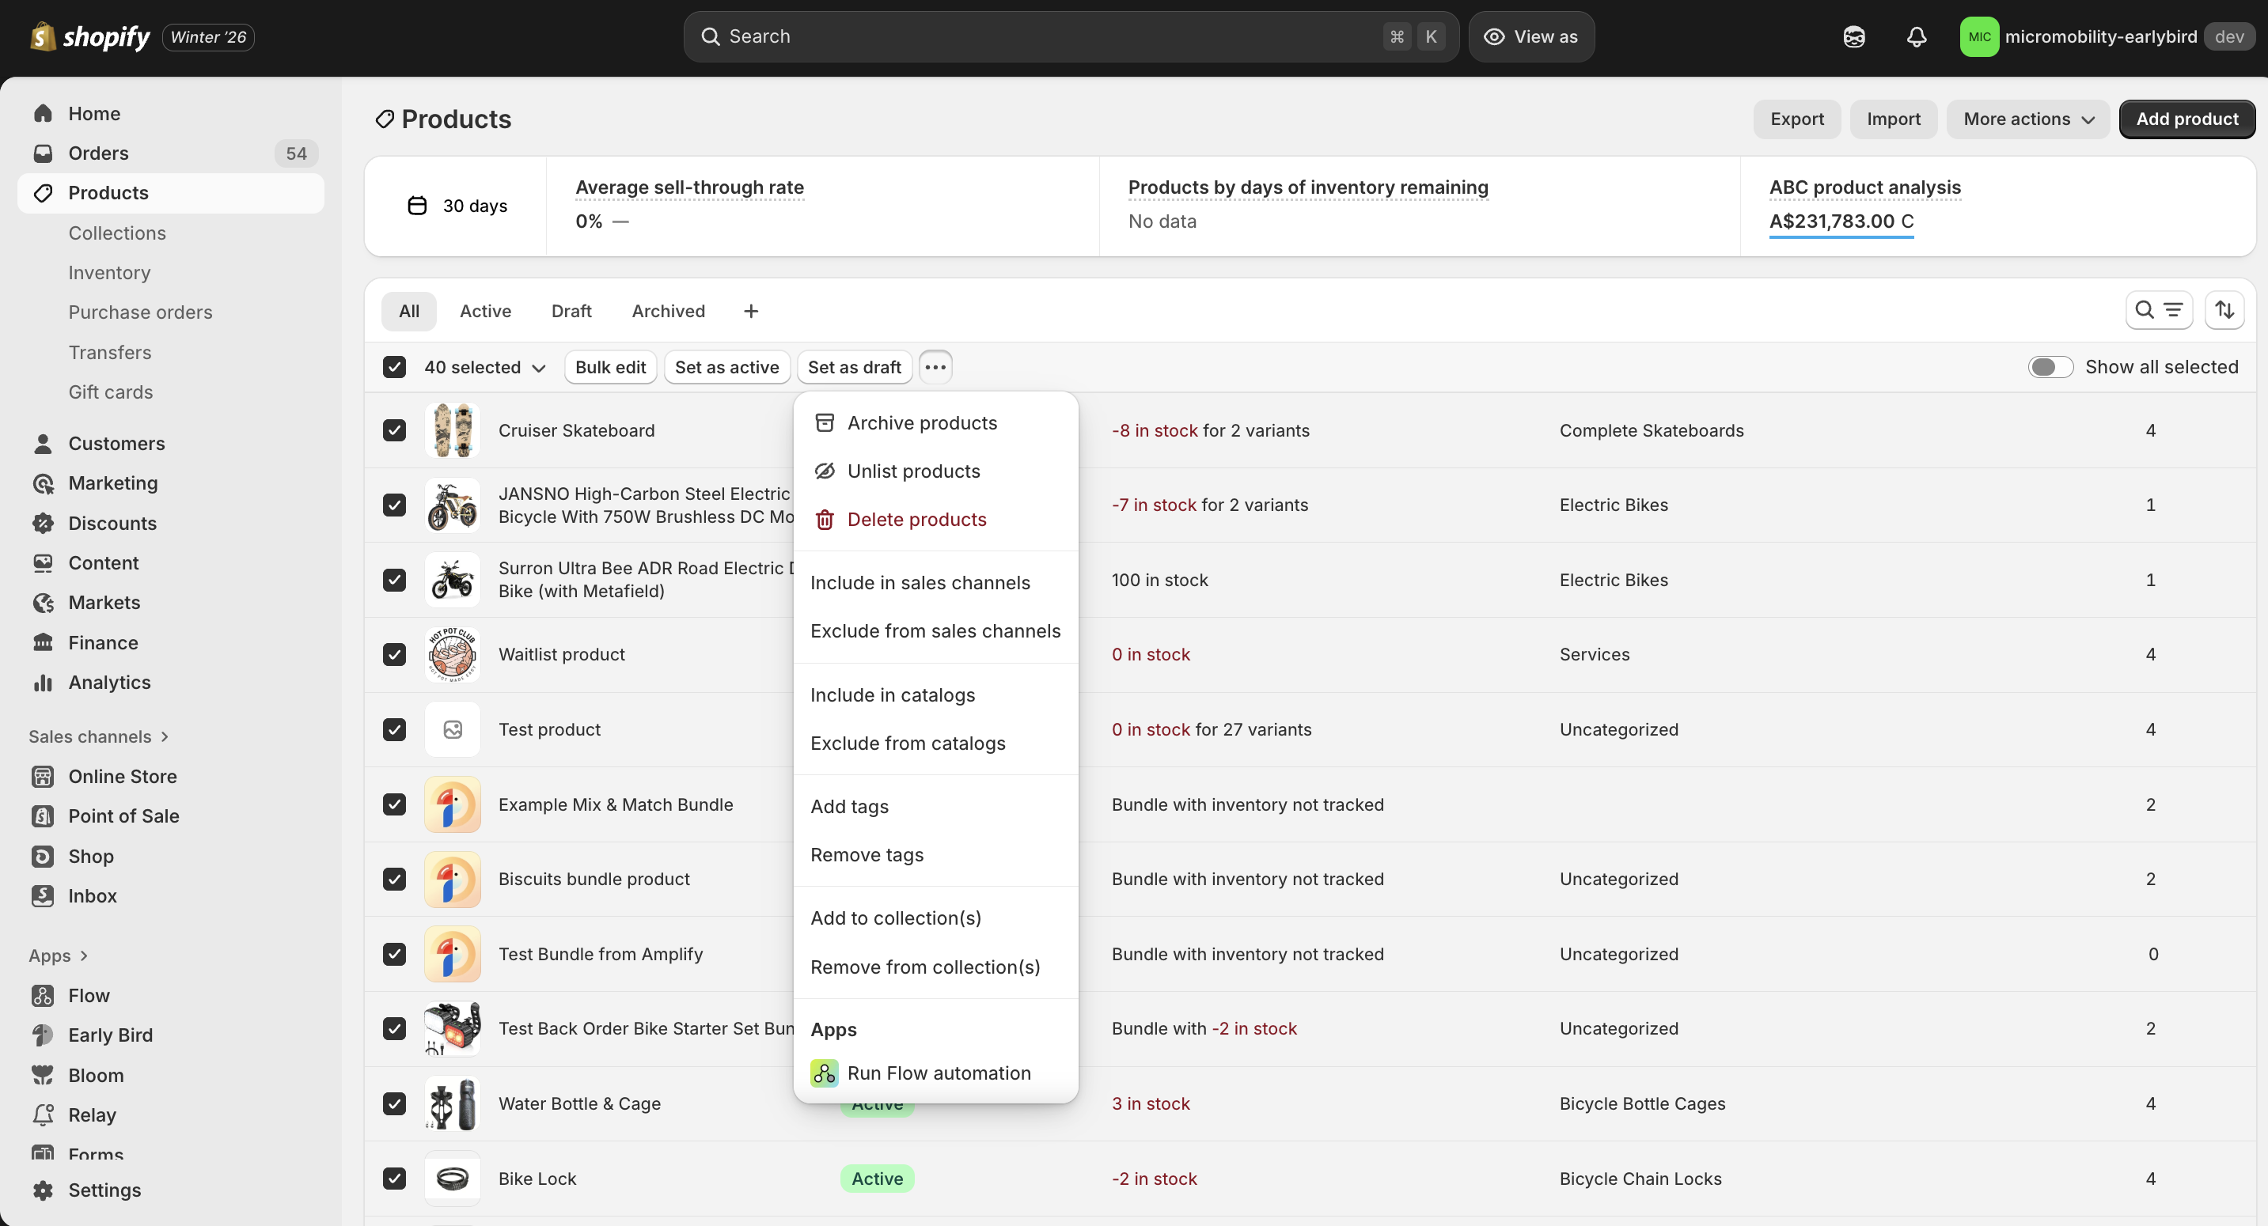Open Point of Sale channel icon
Viewport: 2268px width, 1226px height.
[44, 815]
